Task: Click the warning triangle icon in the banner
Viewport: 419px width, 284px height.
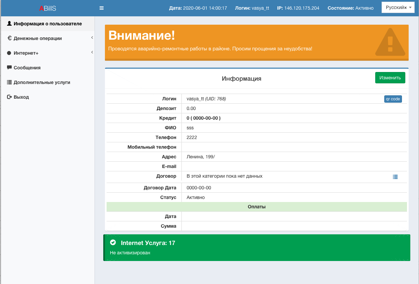Action: point(390,42)
